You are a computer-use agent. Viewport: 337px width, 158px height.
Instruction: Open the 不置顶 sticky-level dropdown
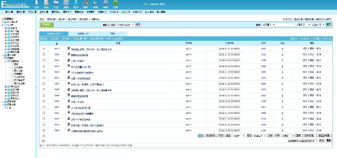tap(288, 136)
